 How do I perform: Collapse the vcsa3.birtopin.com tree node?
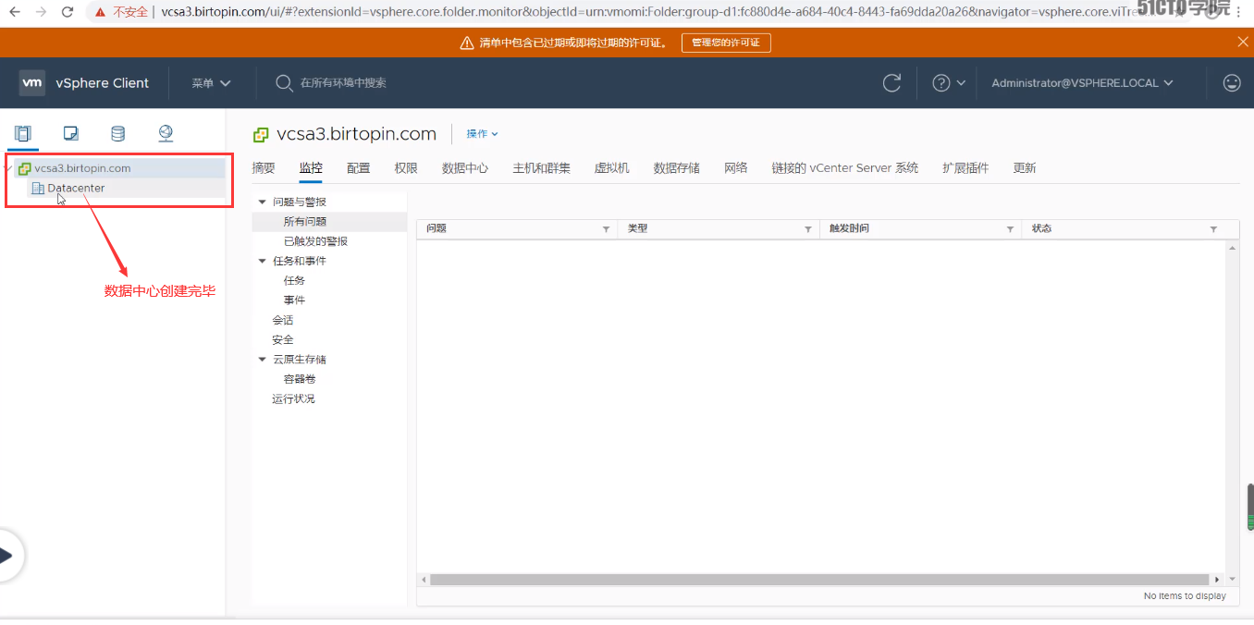tap(9, 168)
